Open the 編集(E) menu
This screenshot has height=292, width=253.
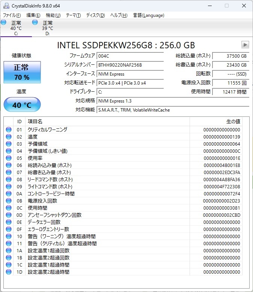pos(33,15)
